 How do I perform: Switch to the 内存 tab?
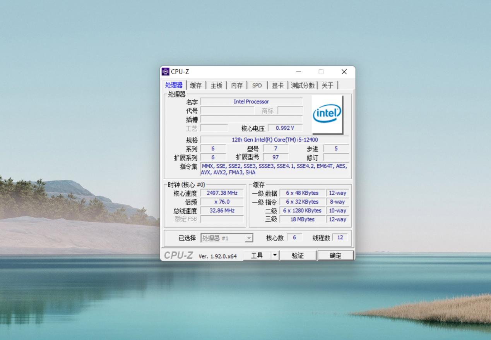tap(236, 85)
